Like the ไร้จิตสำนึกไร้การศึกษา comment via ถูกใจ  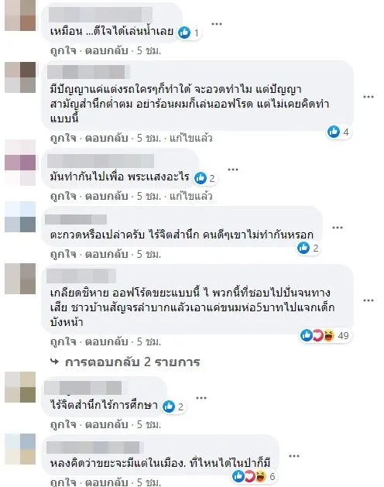(63, 424)
